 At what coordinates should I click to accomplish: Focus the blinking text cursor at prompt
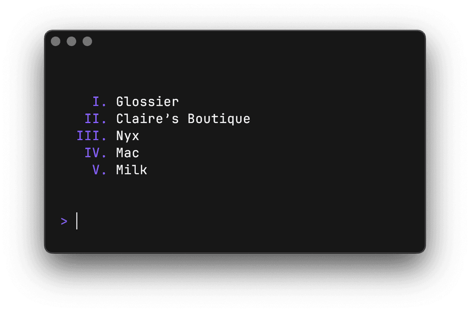click(77, 221)
